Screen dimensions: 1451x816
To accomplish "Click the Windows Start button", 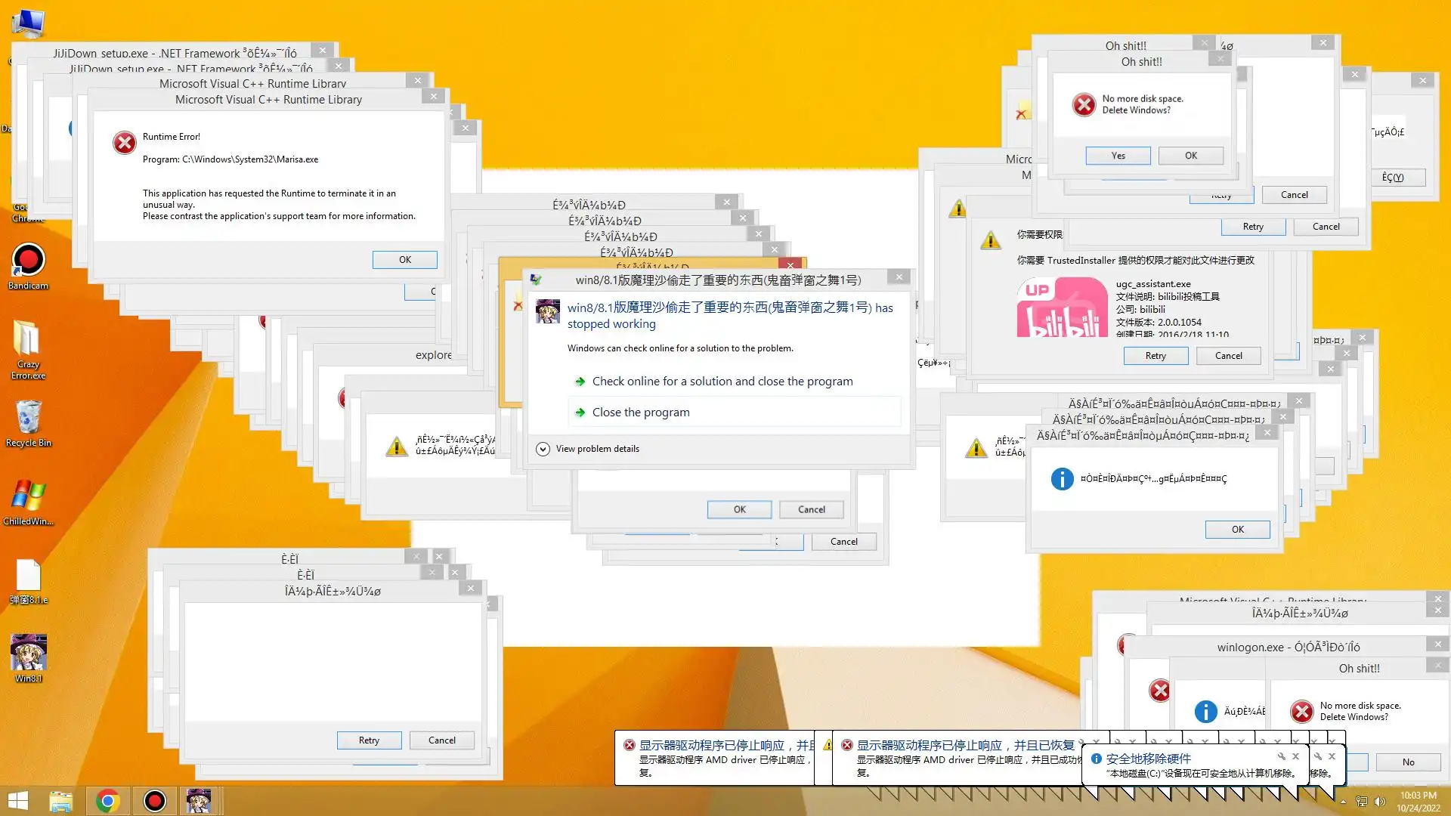I will [x=17, y=801].
